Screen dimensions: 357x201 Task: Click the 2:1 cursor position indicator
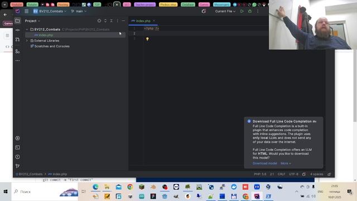[272, 174]
